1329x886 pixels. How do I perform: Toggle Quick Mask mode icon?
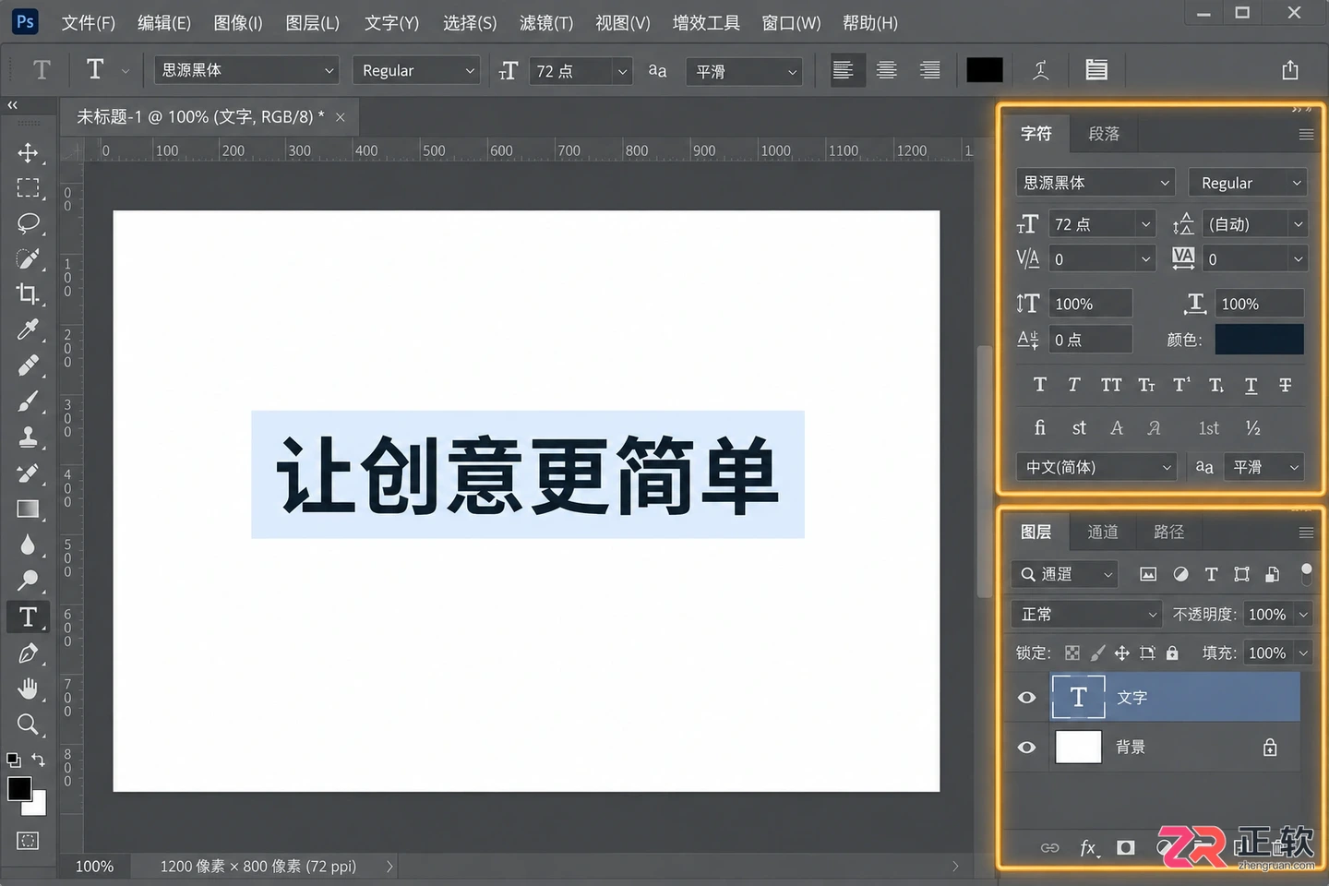[28, 840]
